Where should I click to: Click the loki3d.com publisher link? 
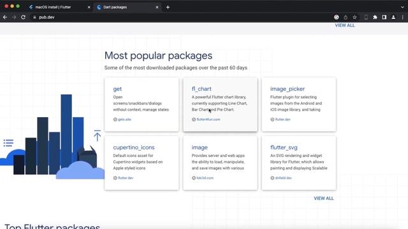pos(205,178)
